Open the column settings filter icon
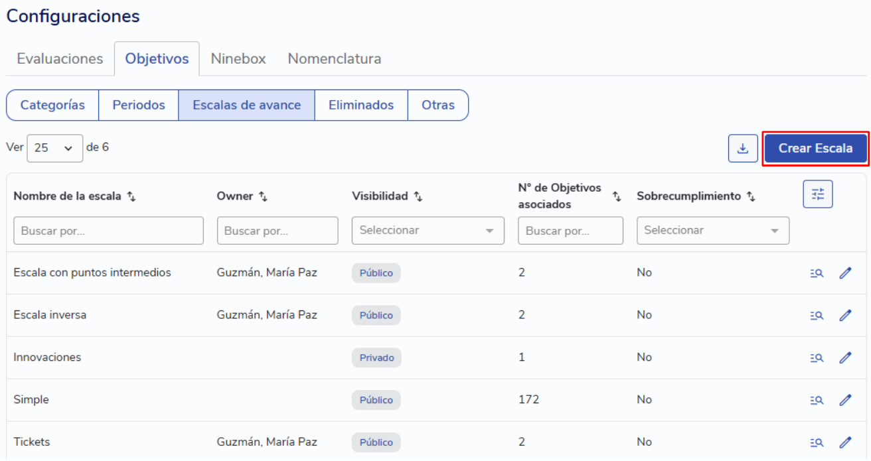871x461 pixels. click(817, 194)
